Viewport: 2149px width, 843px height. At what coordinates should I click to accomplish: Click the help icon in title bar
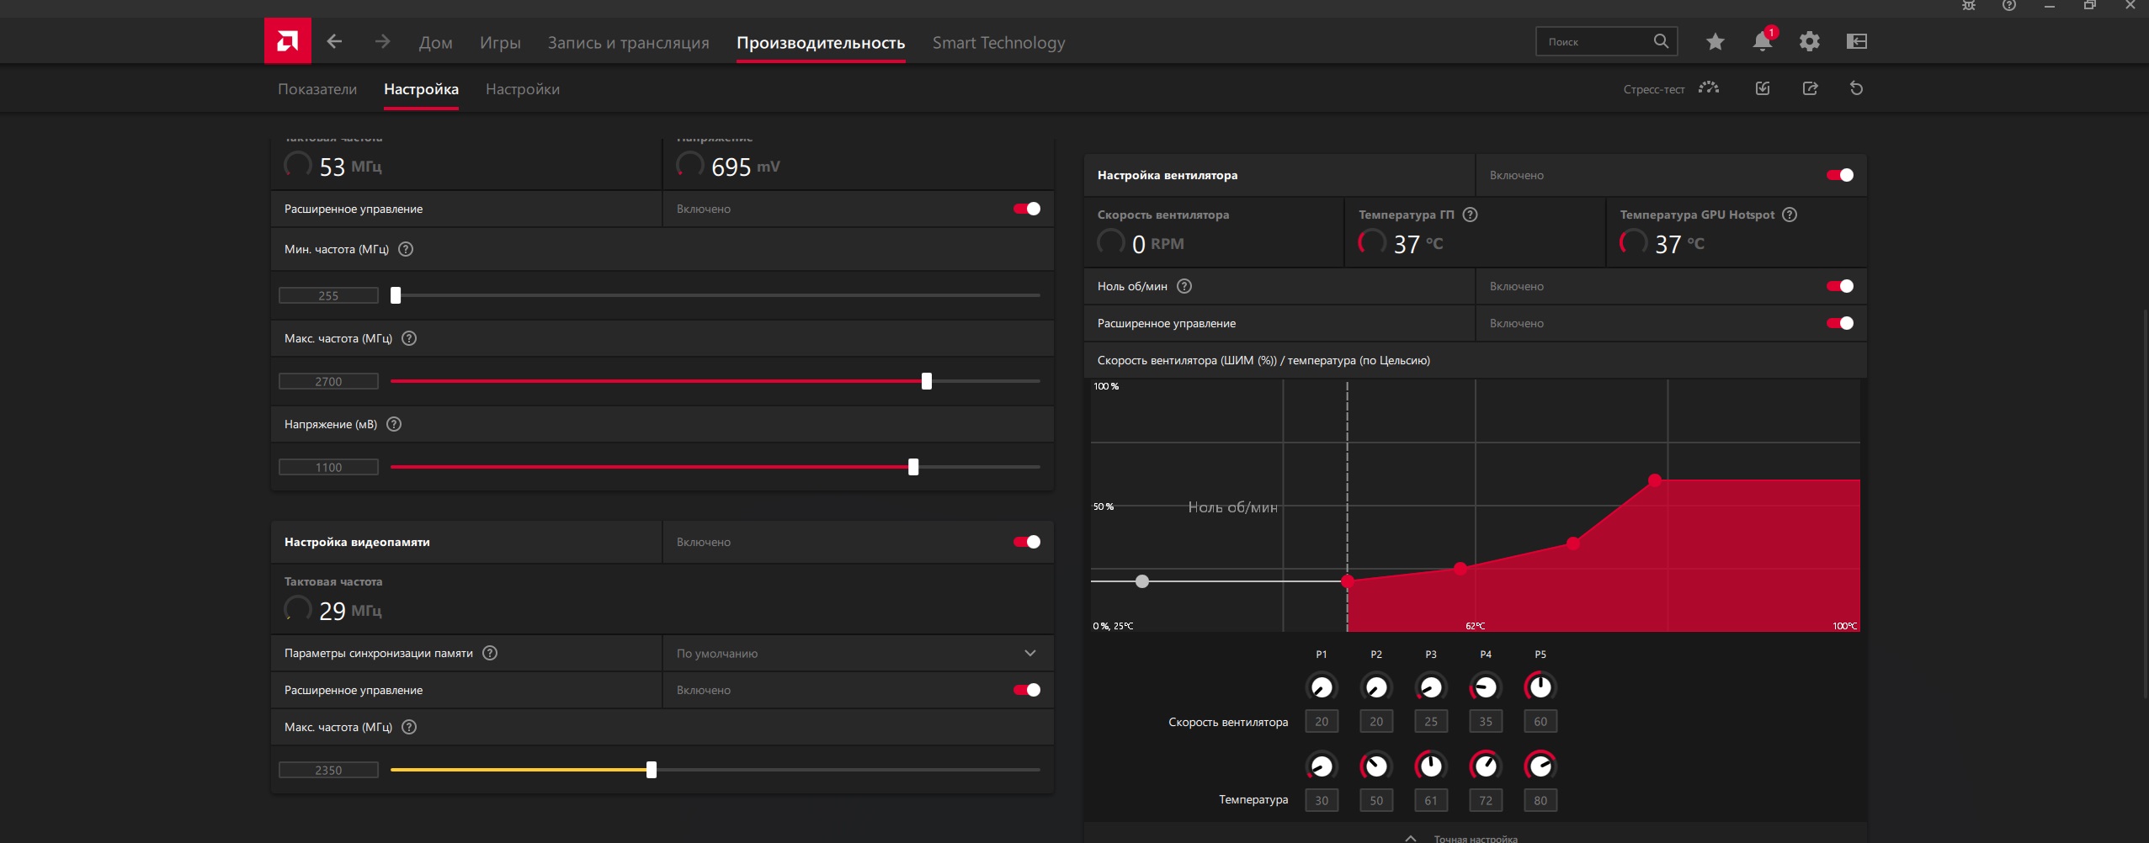click(2009, 6)
